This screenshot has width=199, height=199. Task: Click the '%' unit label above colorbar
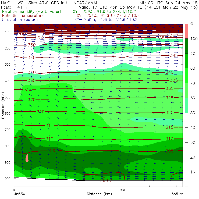point(192,24)
